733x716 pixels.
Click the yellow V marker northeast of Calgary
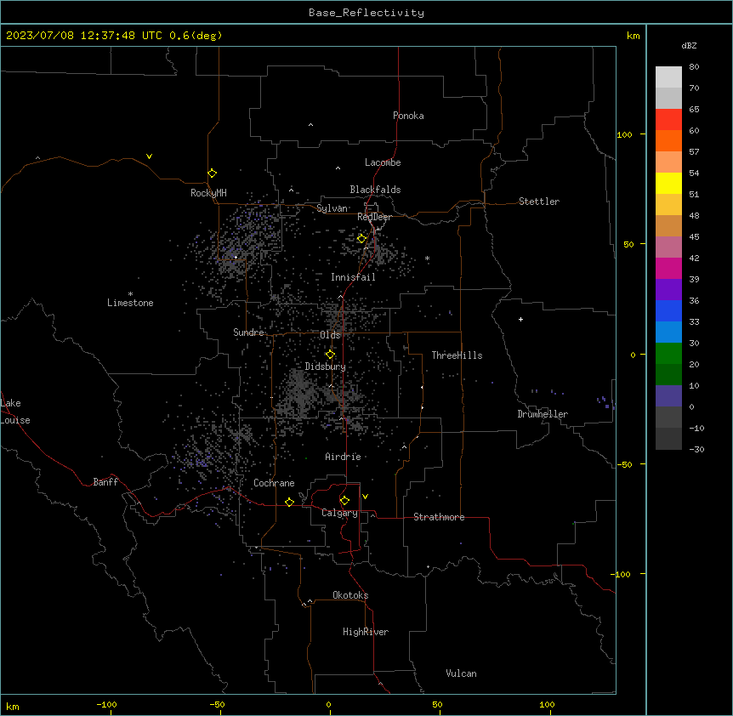365,497
